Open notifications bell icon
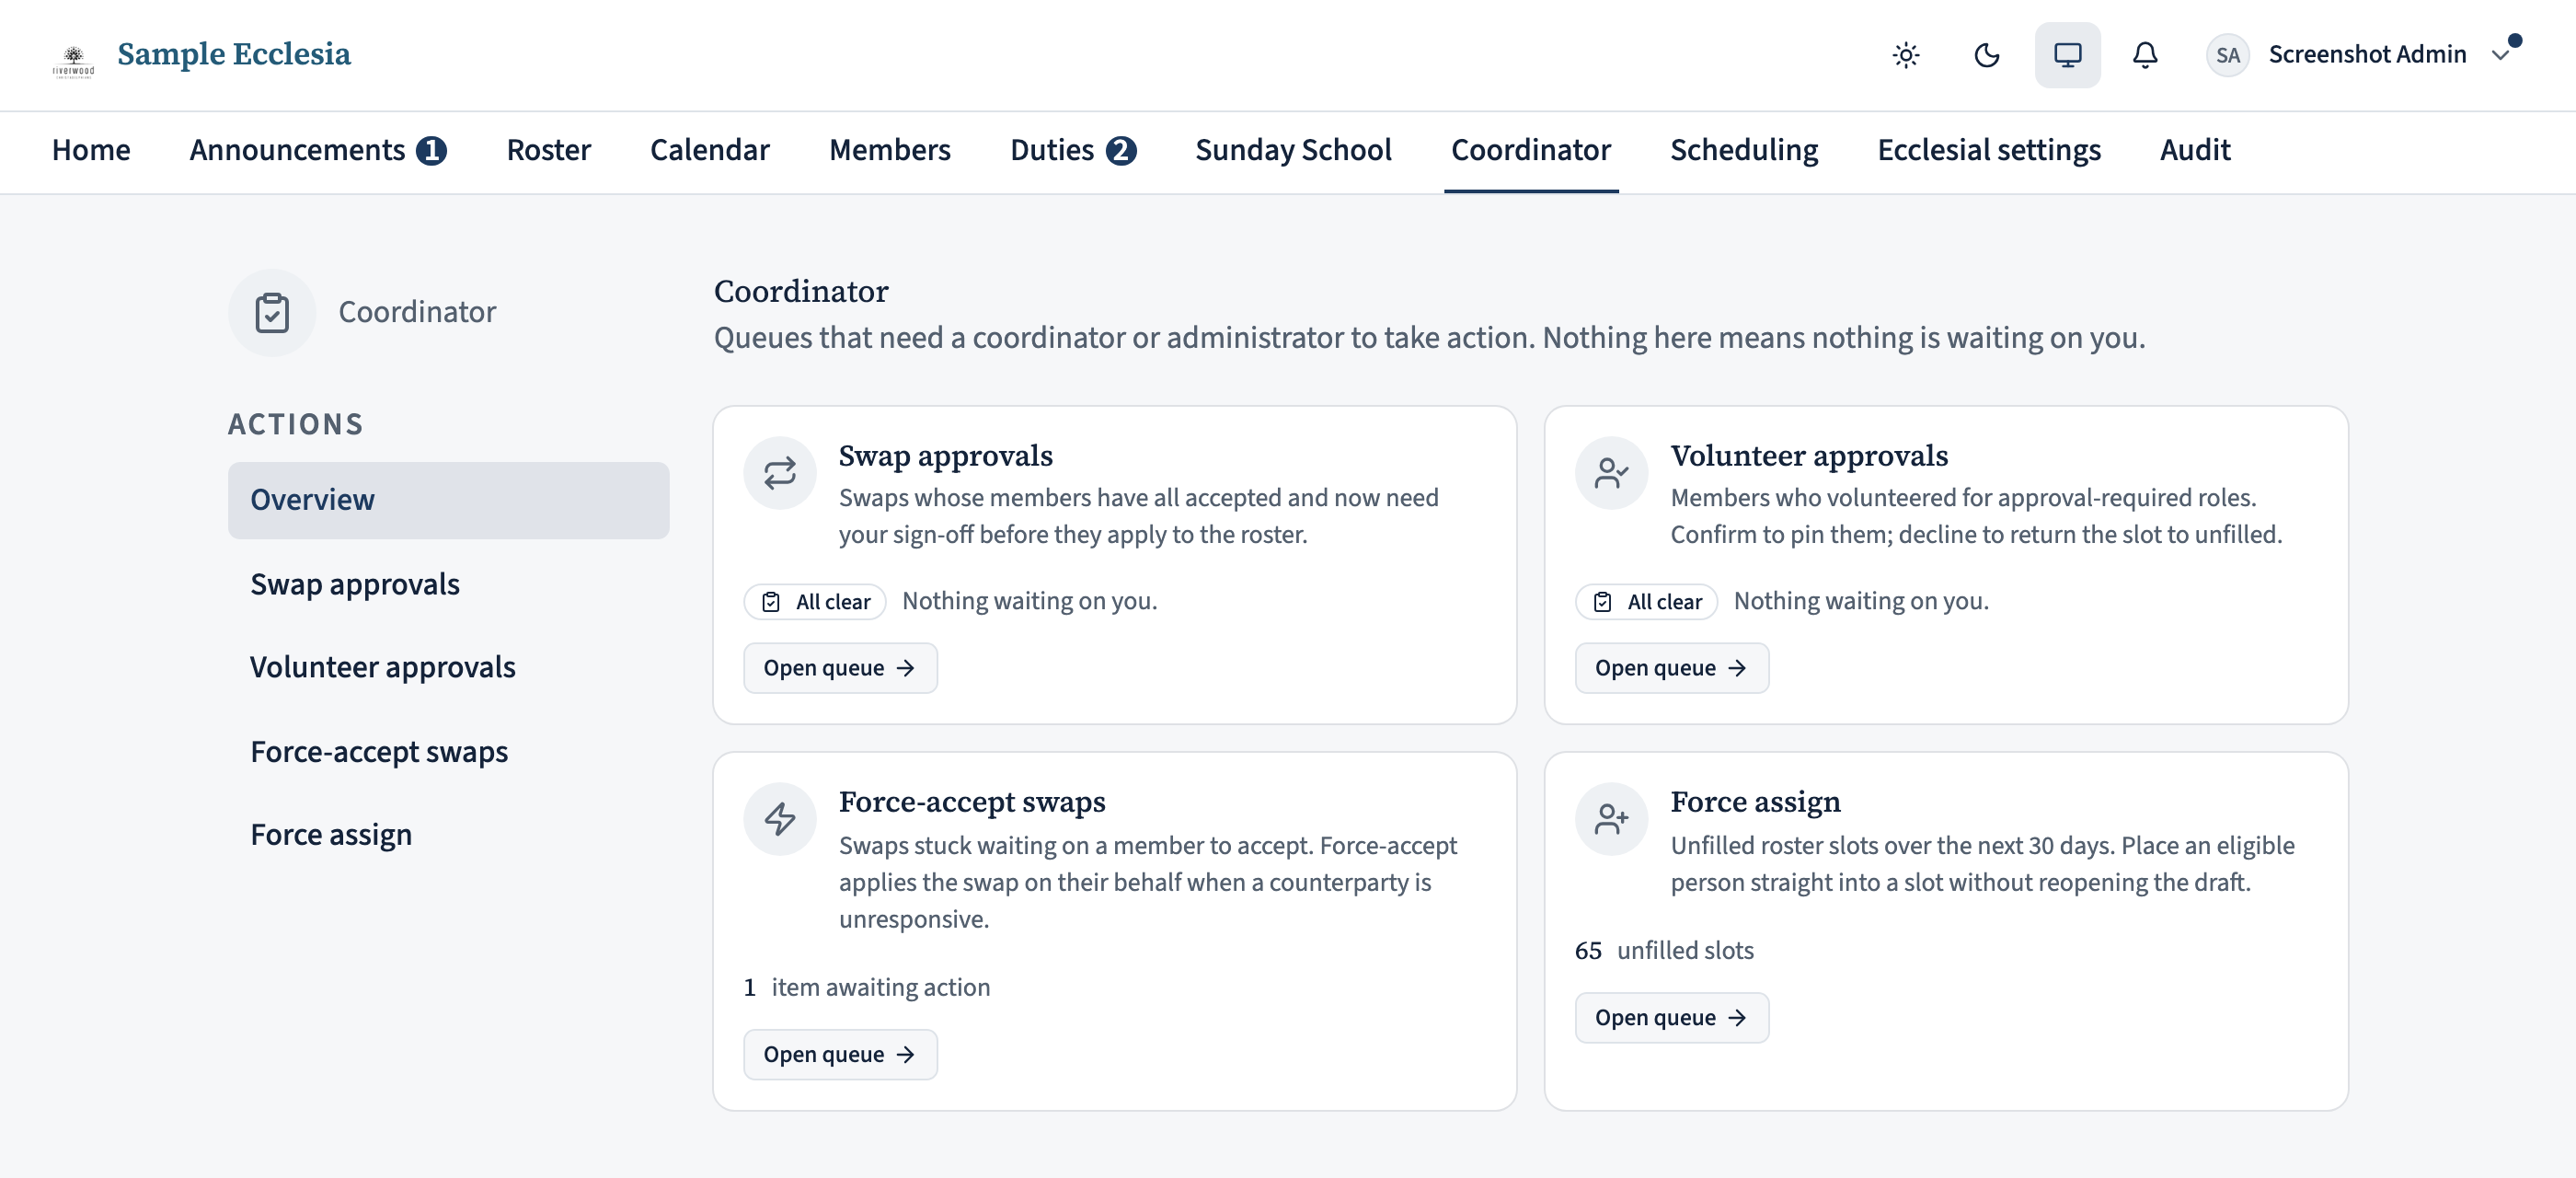Viewport: 2576px width, 1178px height. pos(2145,55)
